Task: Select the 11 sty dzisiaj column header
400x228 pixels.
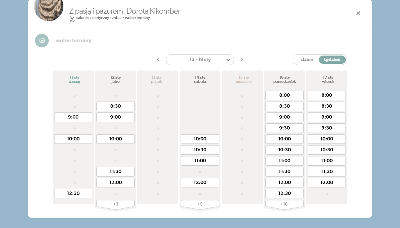Action: 73,79
